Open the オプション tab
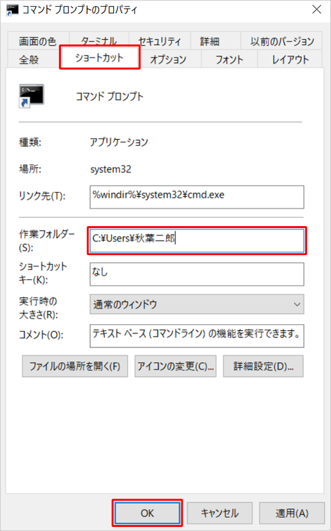Viewport: 331px width, 531px height. click(168, 60)
